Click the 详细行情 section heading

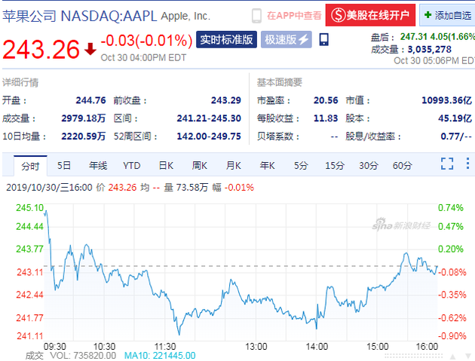pos(20,82)
